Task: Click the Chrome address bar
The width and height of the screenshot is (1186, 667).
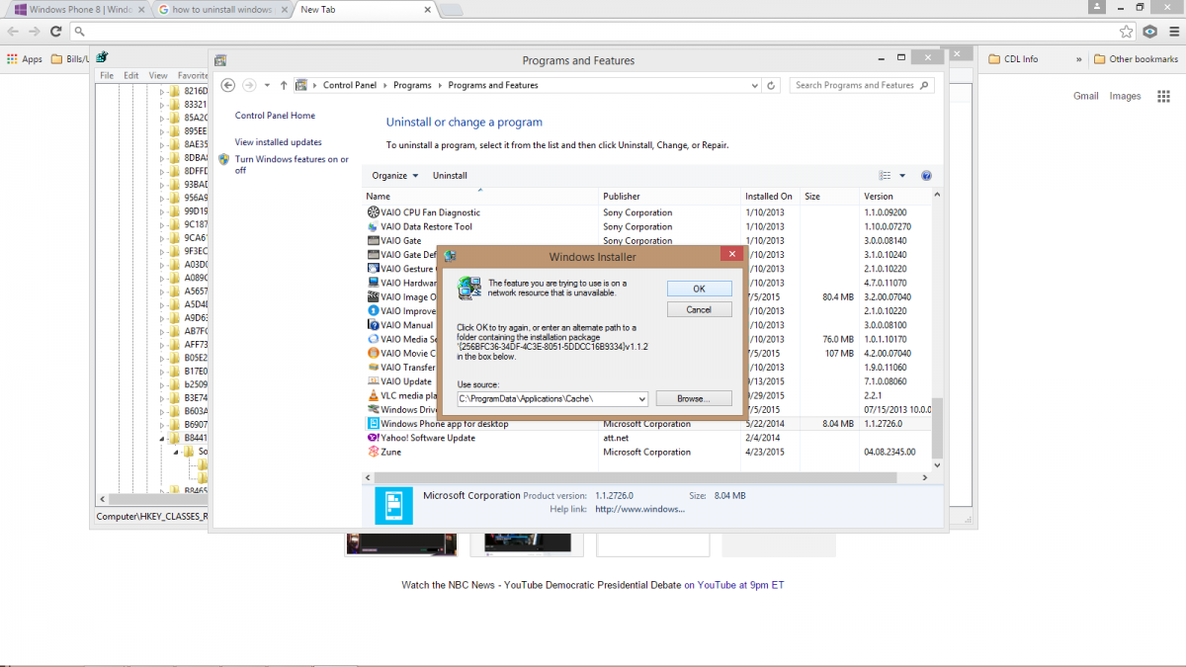Action: [593, 32]
